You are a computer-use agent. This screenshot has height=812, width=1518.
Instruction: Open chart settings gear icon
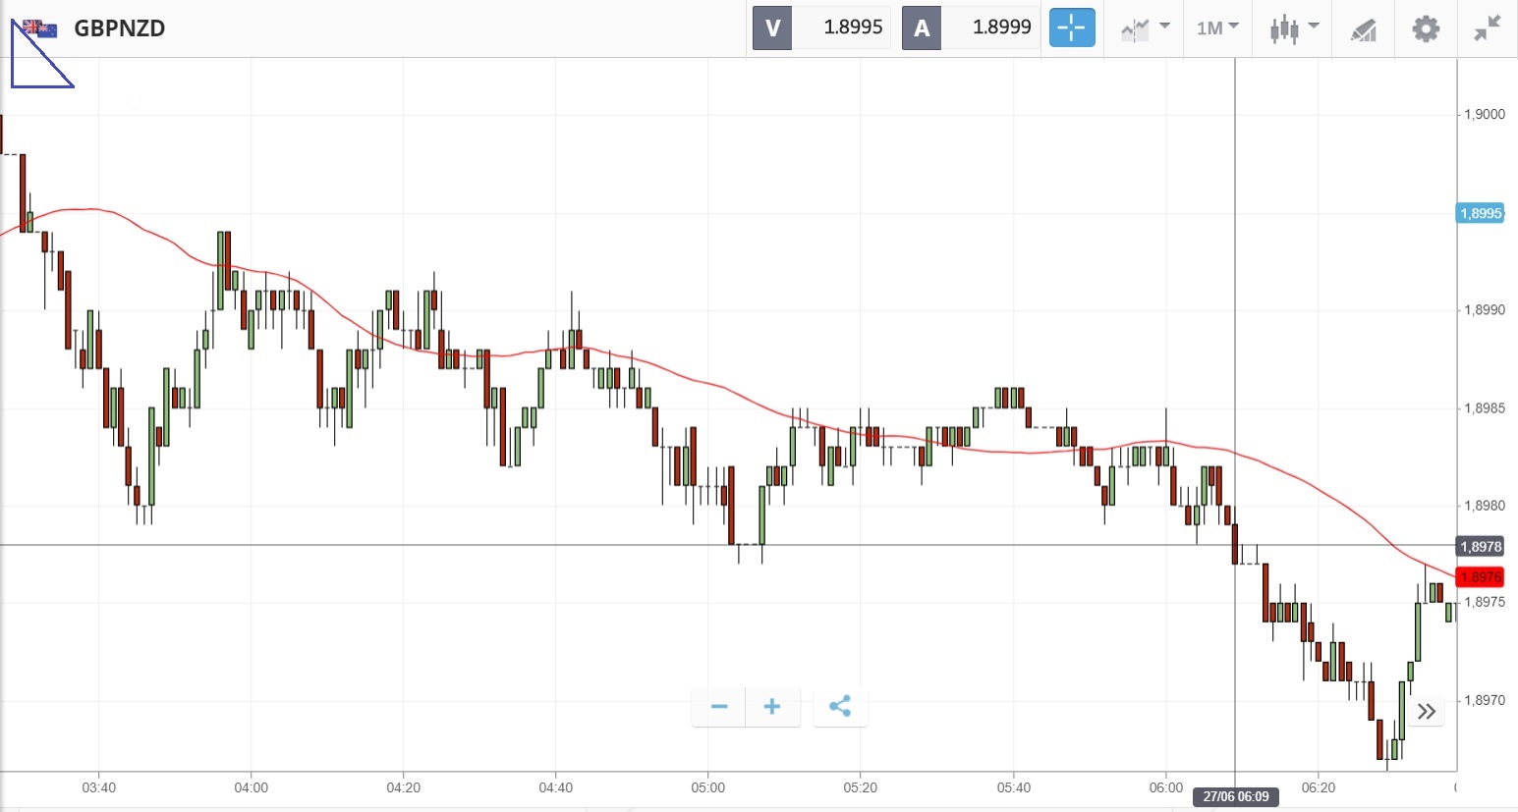coord(1426,28)
